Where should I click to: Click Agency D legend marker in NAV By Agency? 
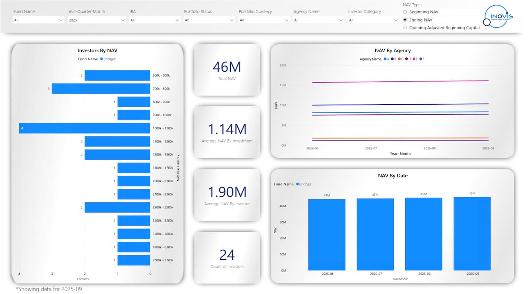(x=407, y=59)
